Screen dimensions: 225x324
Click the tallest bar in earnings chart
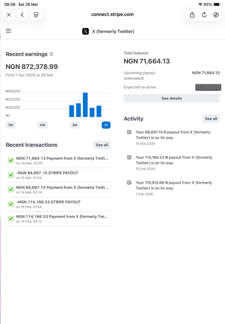[85, 105]
